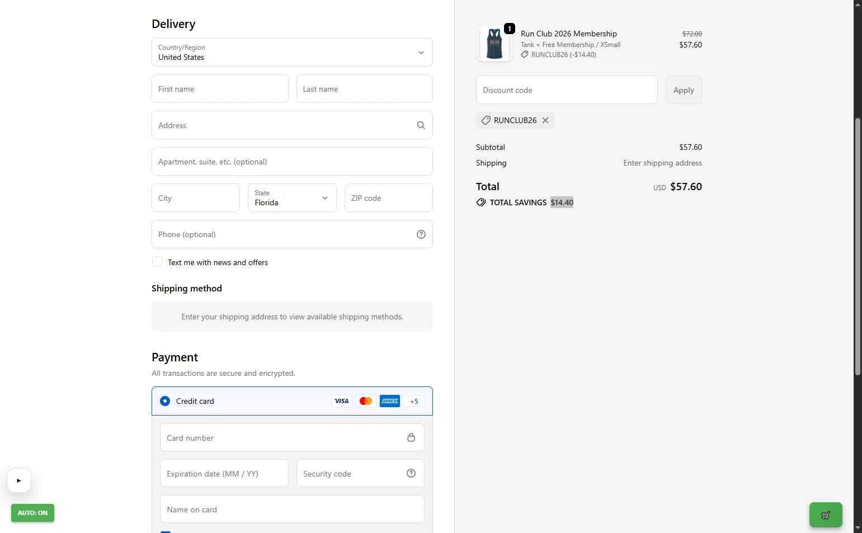Click the play arrow button
Viewport: 862px width, 533px height.
(19, 480)
